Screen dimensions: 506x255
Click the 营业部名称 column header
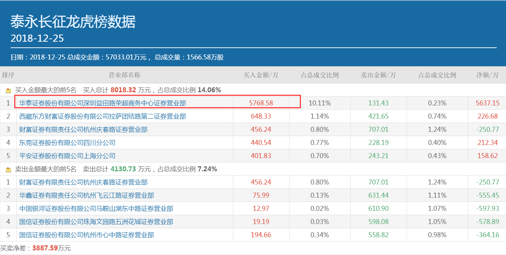125,75
